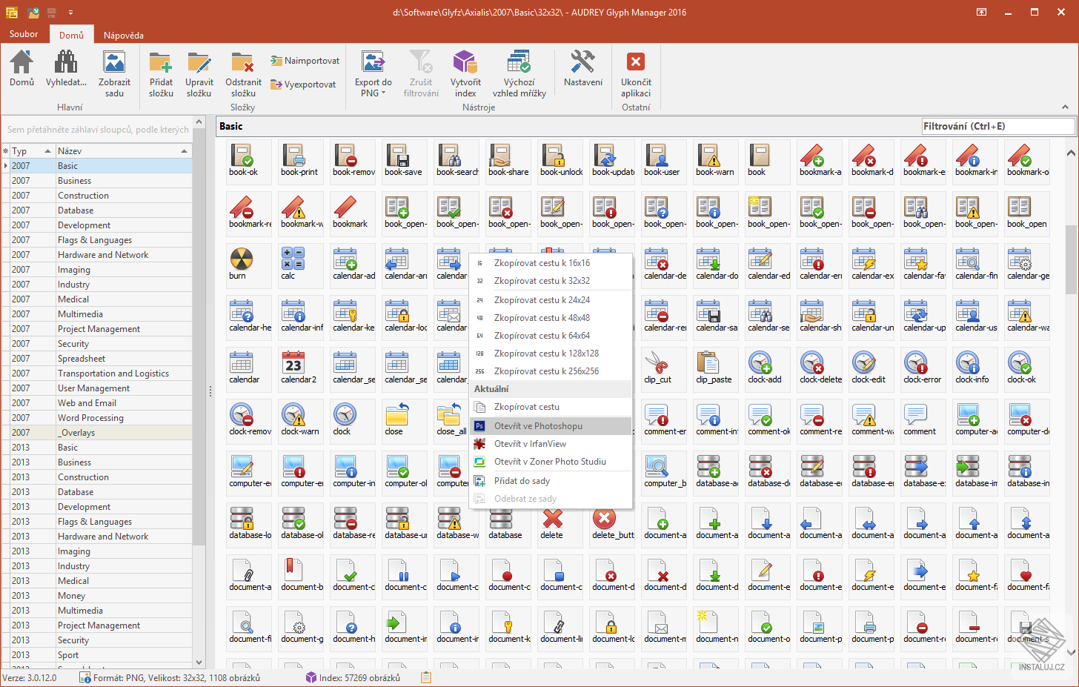Expand the selected 2007 Basic row arrow
Image resolution: width=1079 pixels, height=687 pixels.
point(6,166)
